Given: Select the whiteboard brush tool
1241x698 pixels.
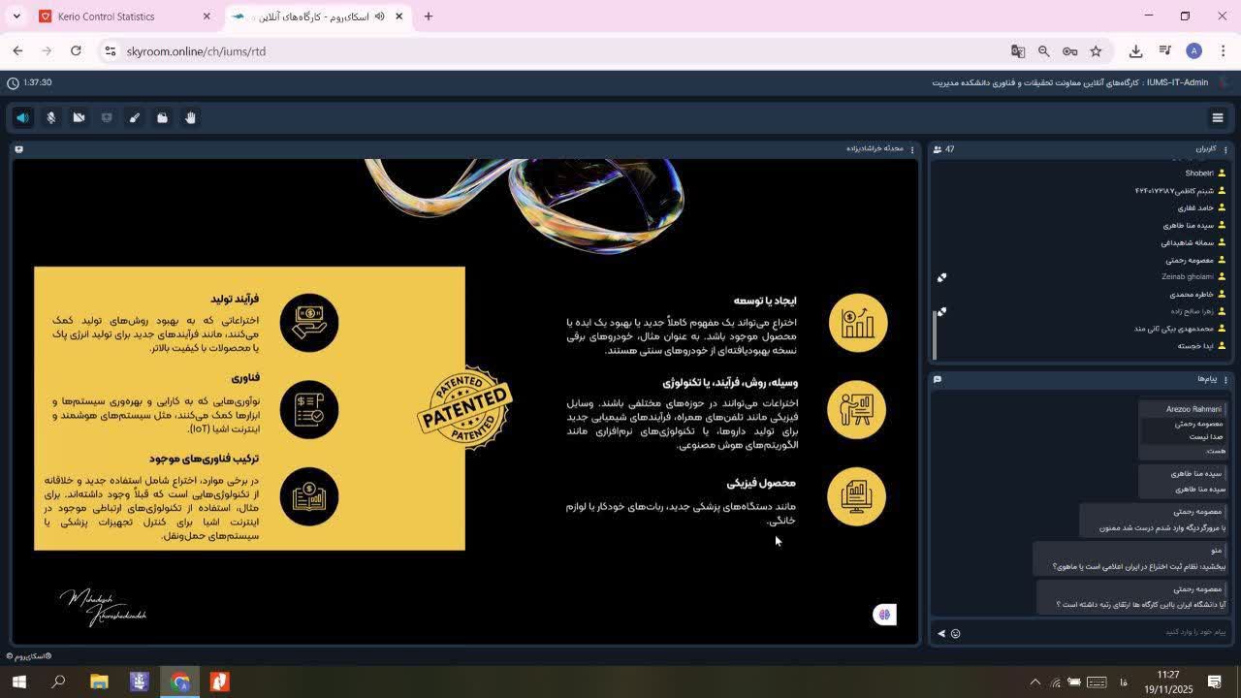Looking at the screenshot, I should point(135,118).
